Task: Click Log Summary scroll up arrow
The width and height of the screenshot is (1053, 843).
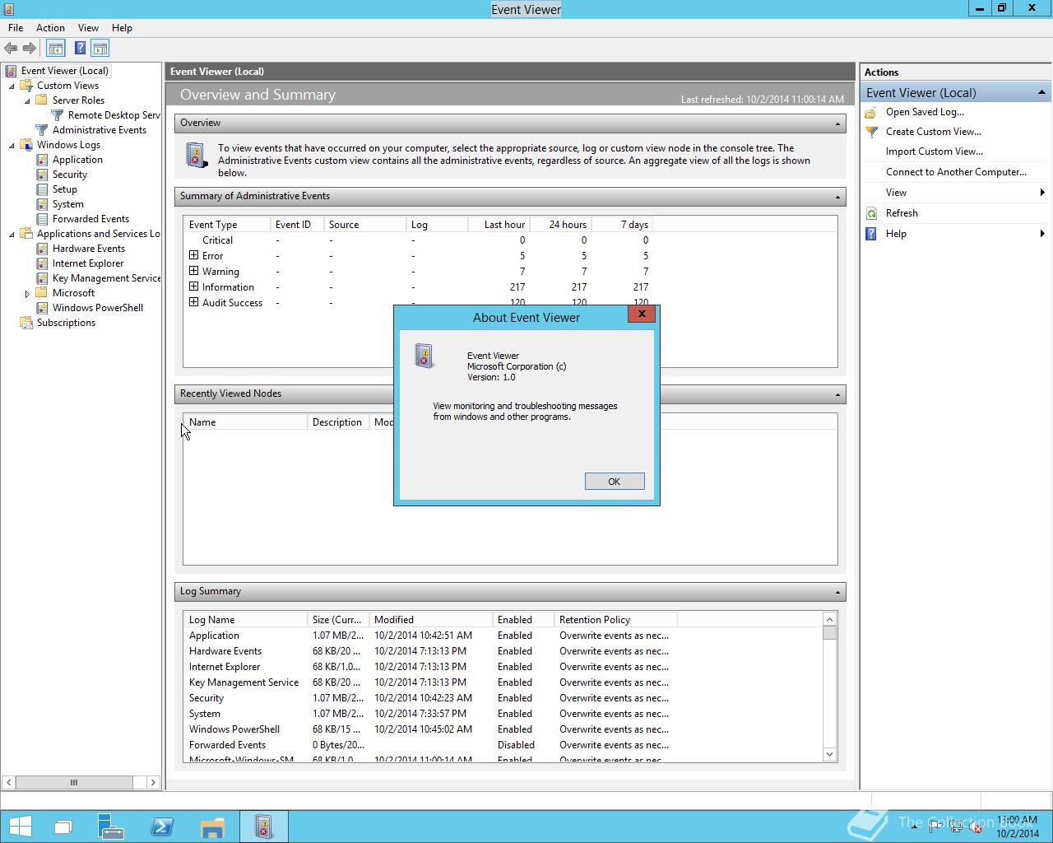Action: [829, 619]
